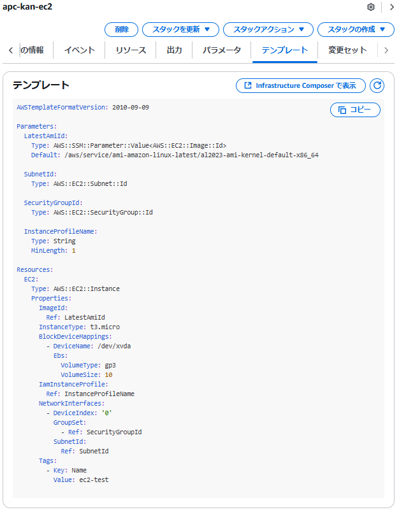The width and height of the screenshot is (399, 512).
Task: Click the InstanceType: t3.micro line
Action: [80, 327]
